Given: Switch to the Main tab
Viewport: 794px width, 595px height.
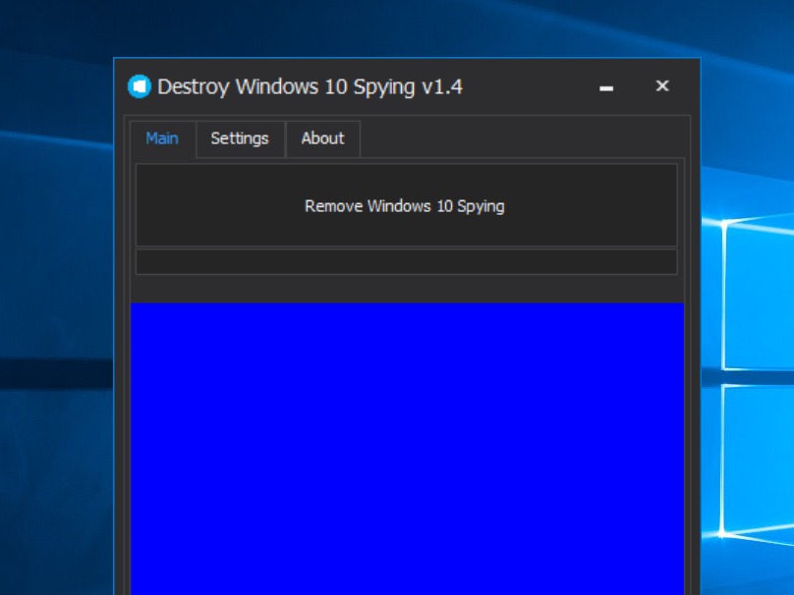Looking at the screenshot, I should 162,138.
